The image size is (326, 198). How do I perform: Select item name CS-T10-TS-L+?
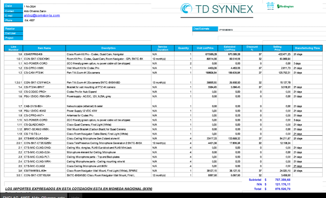[33, 134]
